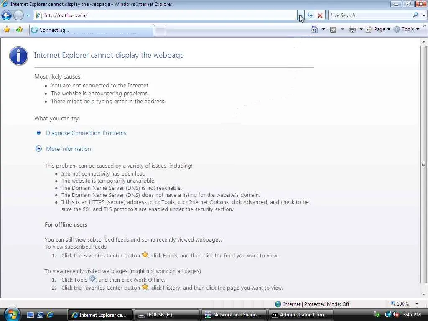Collapse the More information section
This screenshot has height=321, width=428.
[69, 149]
